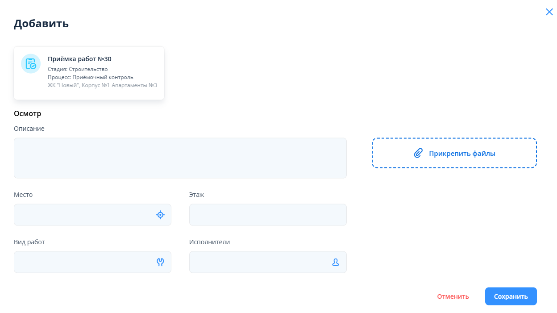Click the person icon in Исполнители field
This screenshot has width=557, height=313.
[336, 262]
